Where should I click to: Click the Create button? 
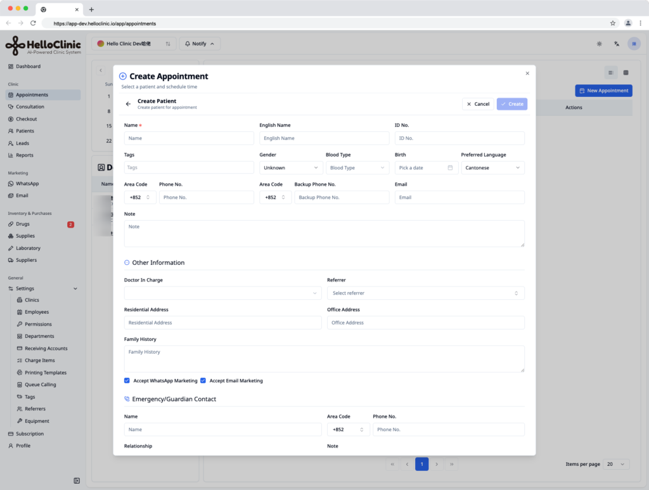coord(512,104)
